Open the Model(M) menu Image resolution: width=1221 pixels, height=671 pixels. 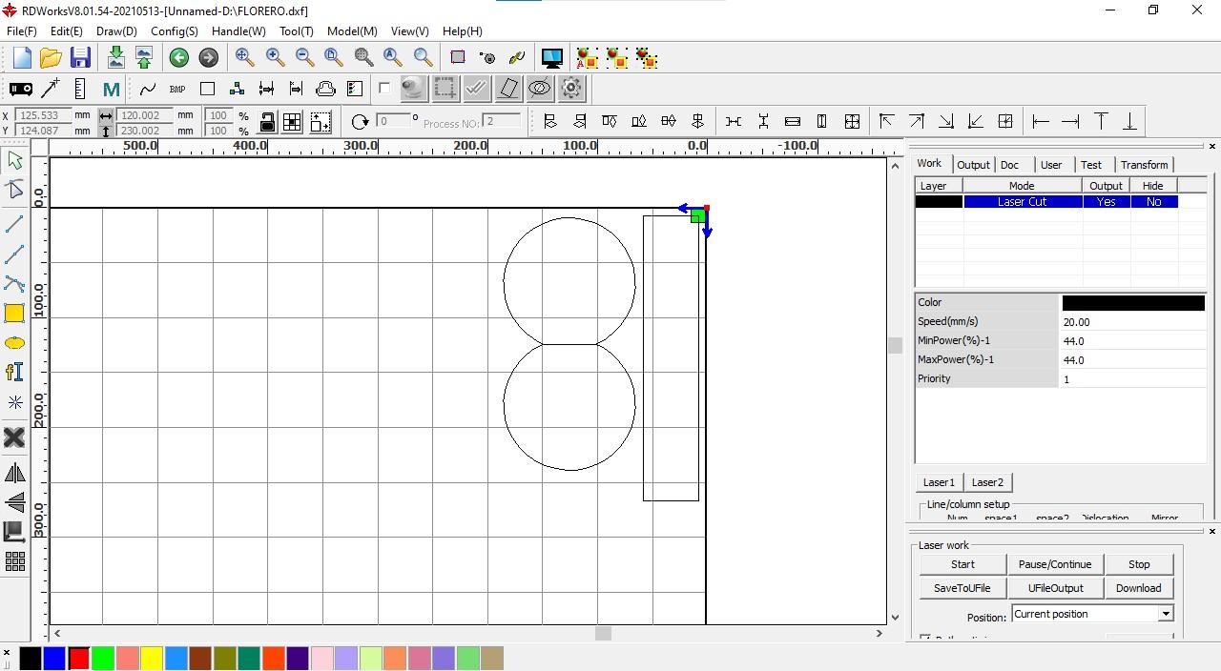click(x=352, y=31)
